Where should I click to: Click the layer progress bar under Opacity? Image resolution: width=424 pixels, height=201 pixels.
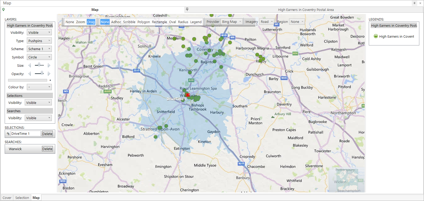pyautogui.click(x=28, y=80)
